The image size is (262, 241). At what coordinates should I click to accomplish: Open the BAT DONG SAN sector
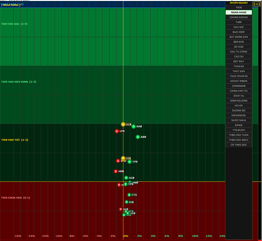tap(238, 37)
